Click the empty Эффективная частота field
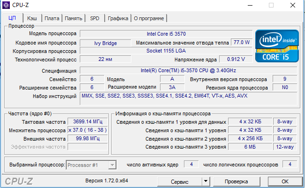The height and width of the screenshot is (188, 305). point(88,147)
